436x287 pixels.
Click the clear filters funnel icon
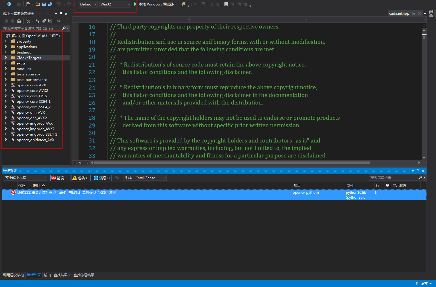(117, 178)
